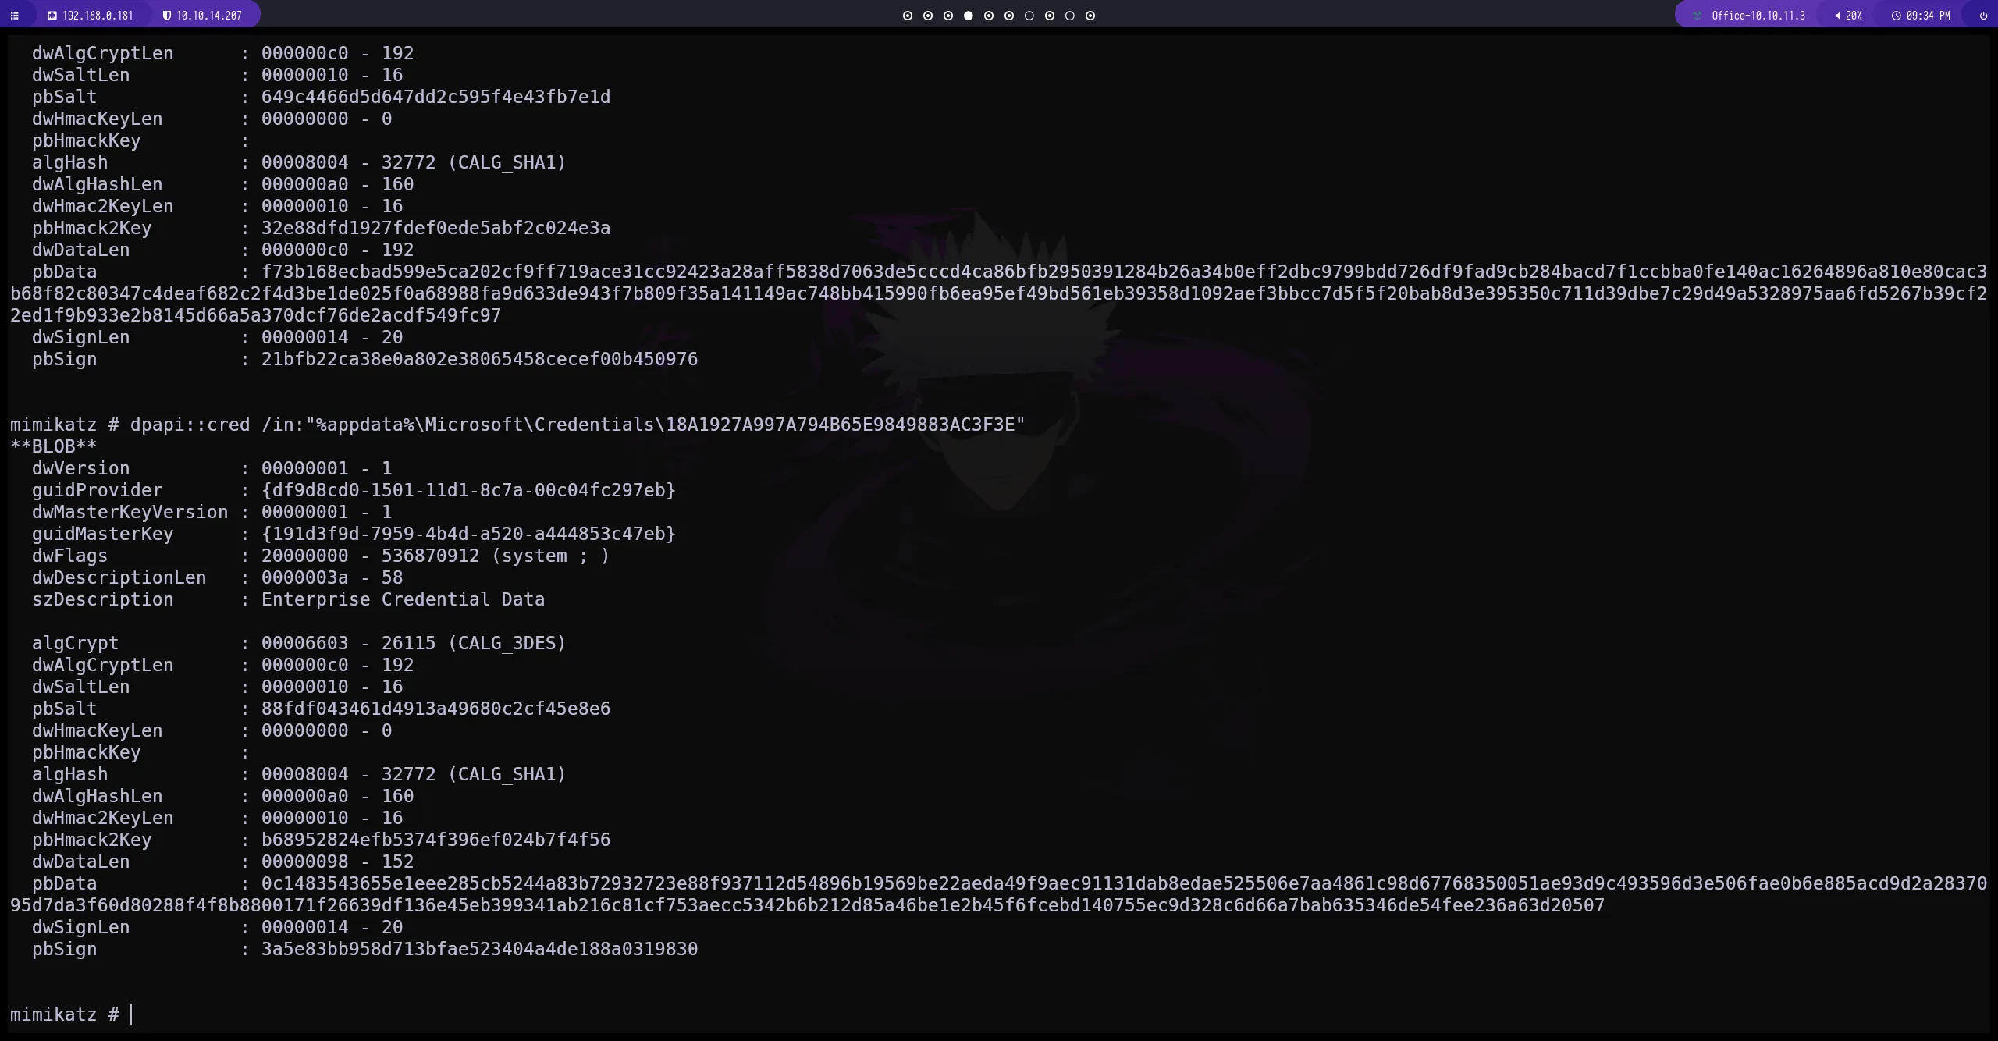
Task: Open the power menu icon
Action: point(1983,16)
